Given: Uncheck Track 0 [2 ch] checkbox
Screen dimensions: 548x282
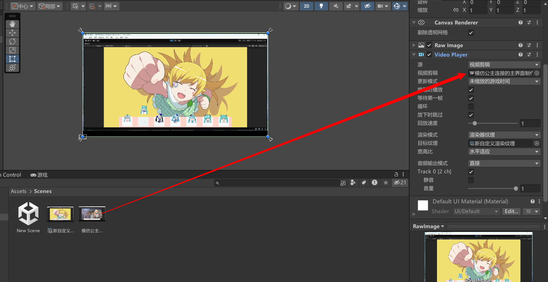Looking at the screenshot, I should pos(471,172).
